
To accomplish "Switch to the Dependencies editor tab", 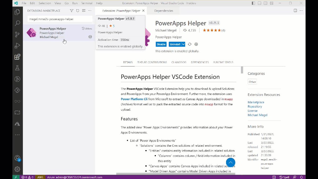I will tap(164, 11).
